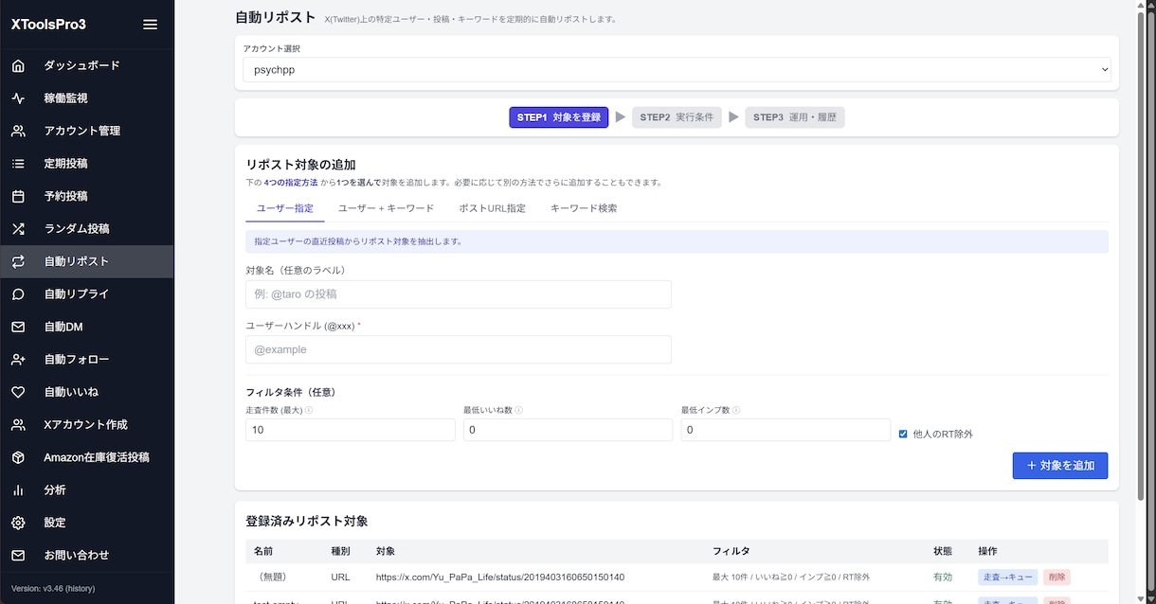Image resolution: width=1156 pixels, height=604 pixels.
Task: Click the 自動リプライ speech bubble icon
Action: pos(18,294)
